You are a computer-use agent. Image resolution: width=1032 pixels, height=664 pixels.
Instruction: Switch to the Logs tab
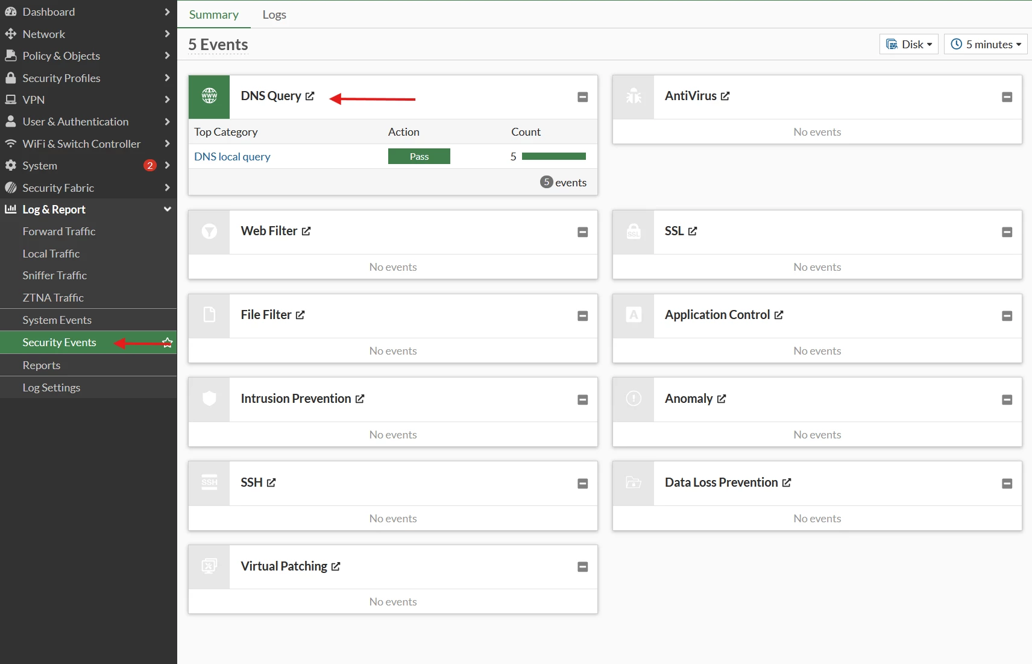coord(274,14)
